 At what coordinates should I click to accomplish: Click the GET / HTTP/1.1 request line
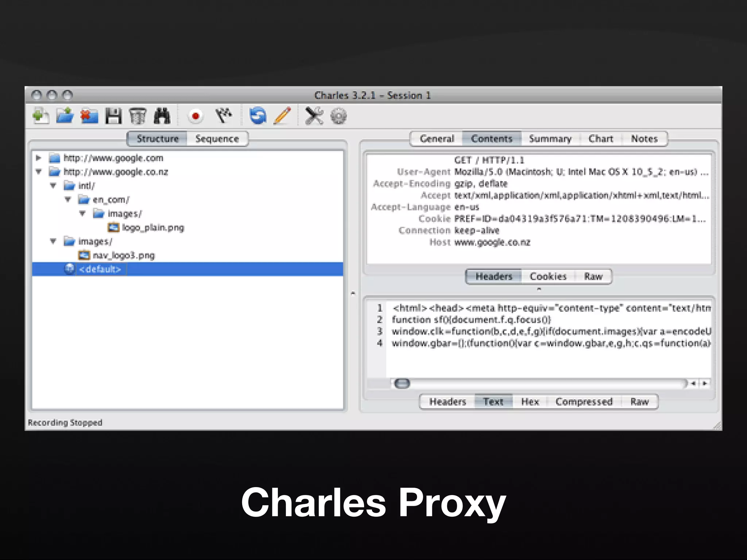coord(489,160)
